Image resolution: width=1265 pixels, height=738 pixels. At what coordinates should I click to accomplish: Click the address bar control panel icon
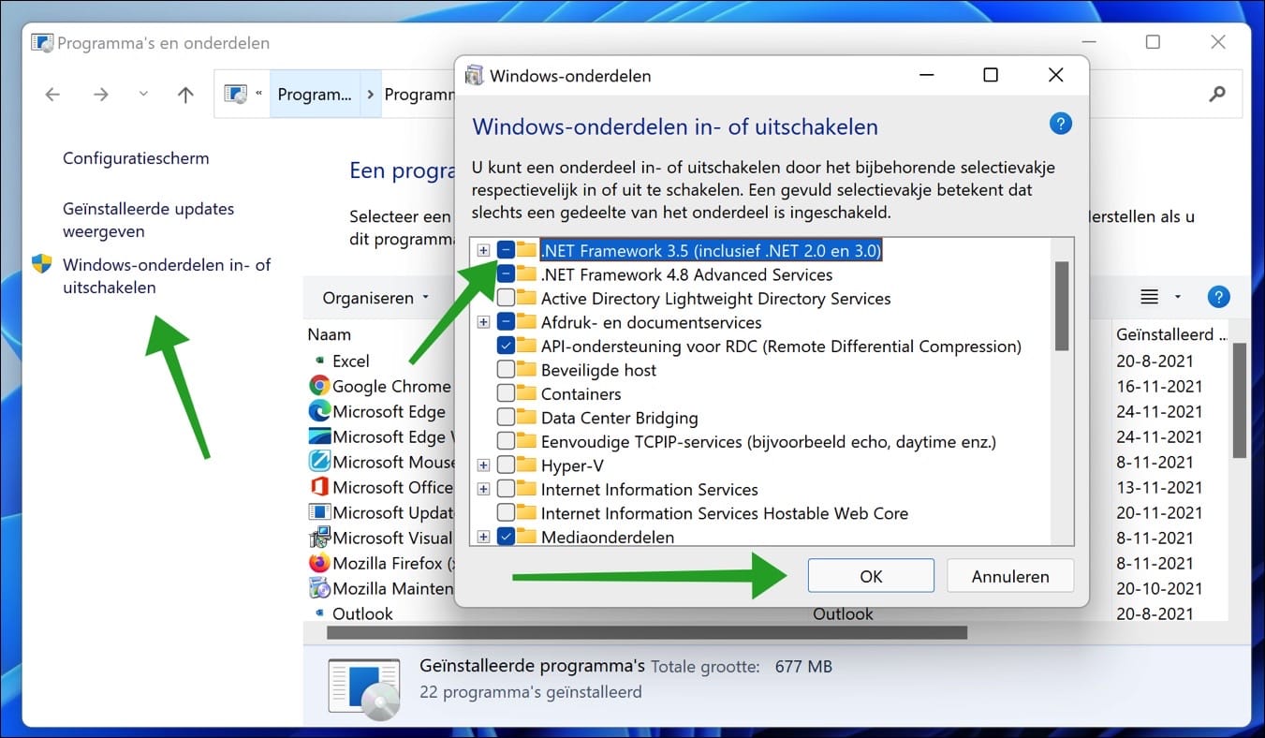[236, 94]
